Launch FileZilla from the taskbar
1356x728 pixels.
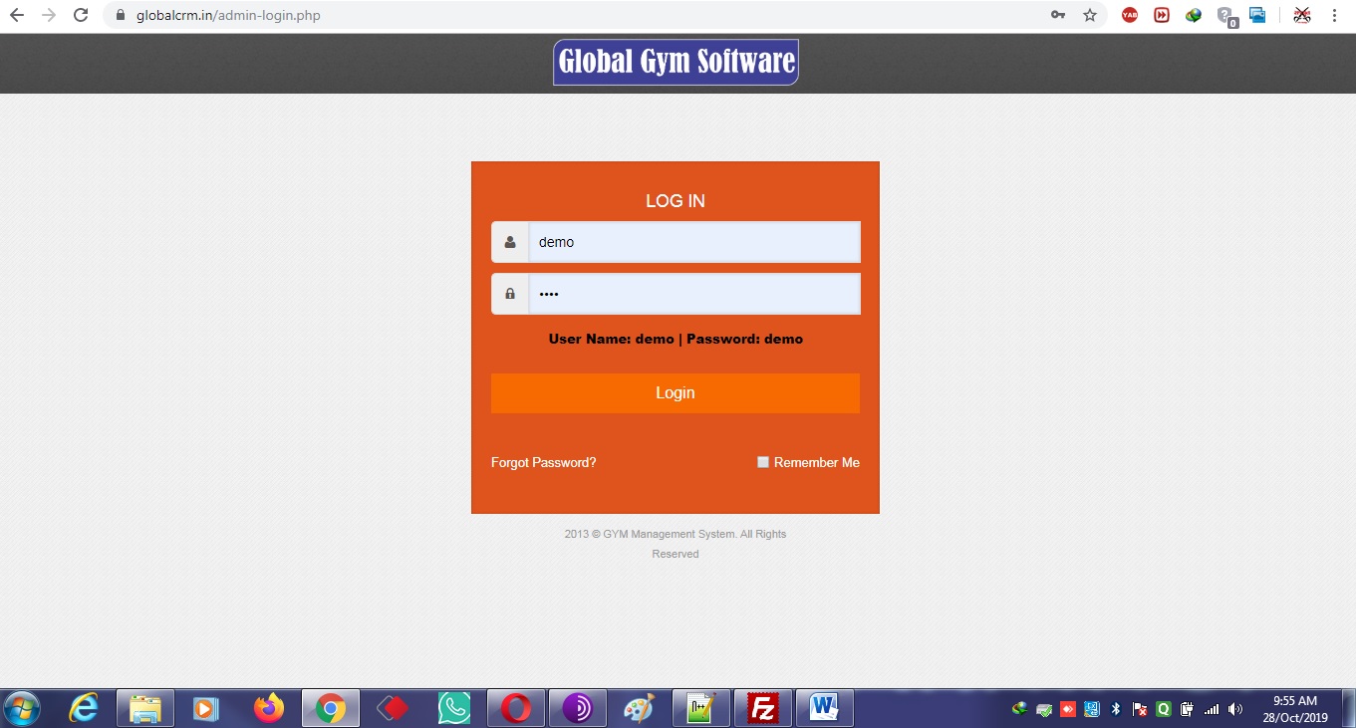pyautogui.click(x=762, y=708)
